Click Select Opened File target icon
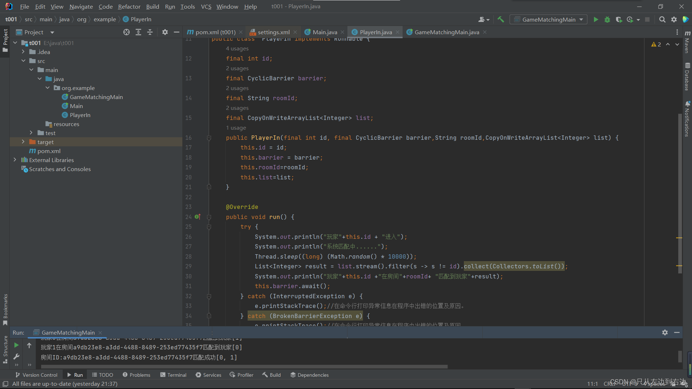Screen dimensions: 692x389 coord(127,32)
